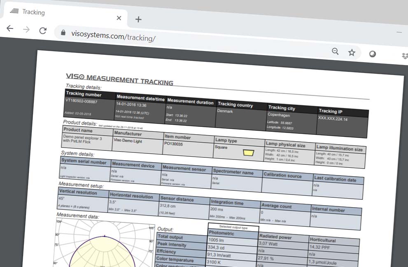Go back using the browser back arrow
Image resolution: width=408 pixels, height=267 pixels.
[x=10, y=28]
